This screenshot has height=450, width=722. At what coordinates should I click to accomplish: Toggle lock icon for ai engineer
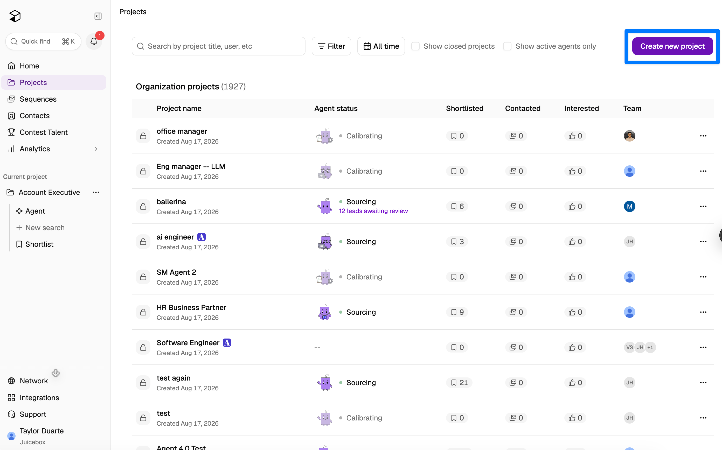[x=143, y=242]
